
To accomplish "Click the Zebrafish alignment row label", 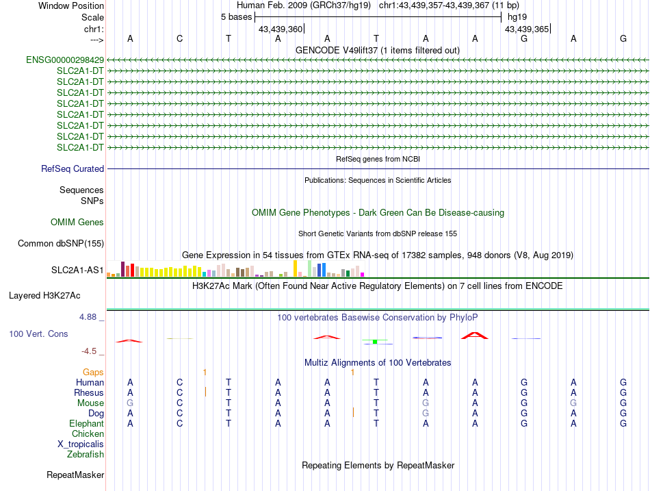I will (x=86, y=455).
